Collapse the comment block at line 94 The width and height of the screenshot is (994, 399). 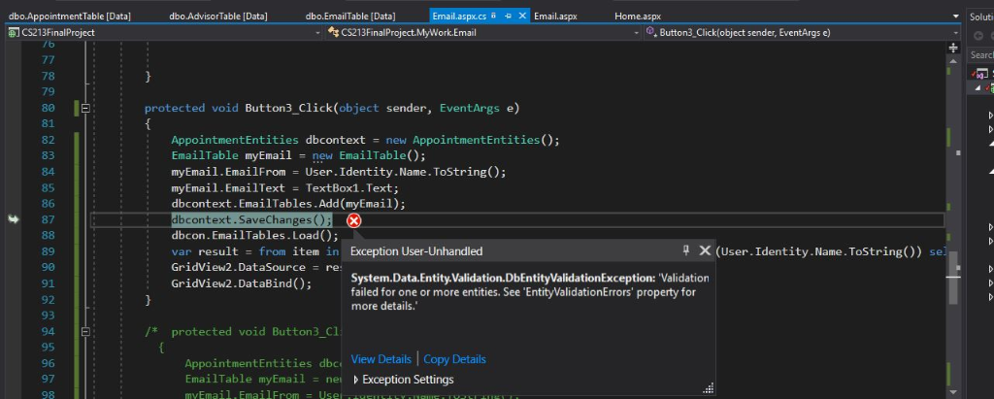pyautogui.click(x=85, y=332)
